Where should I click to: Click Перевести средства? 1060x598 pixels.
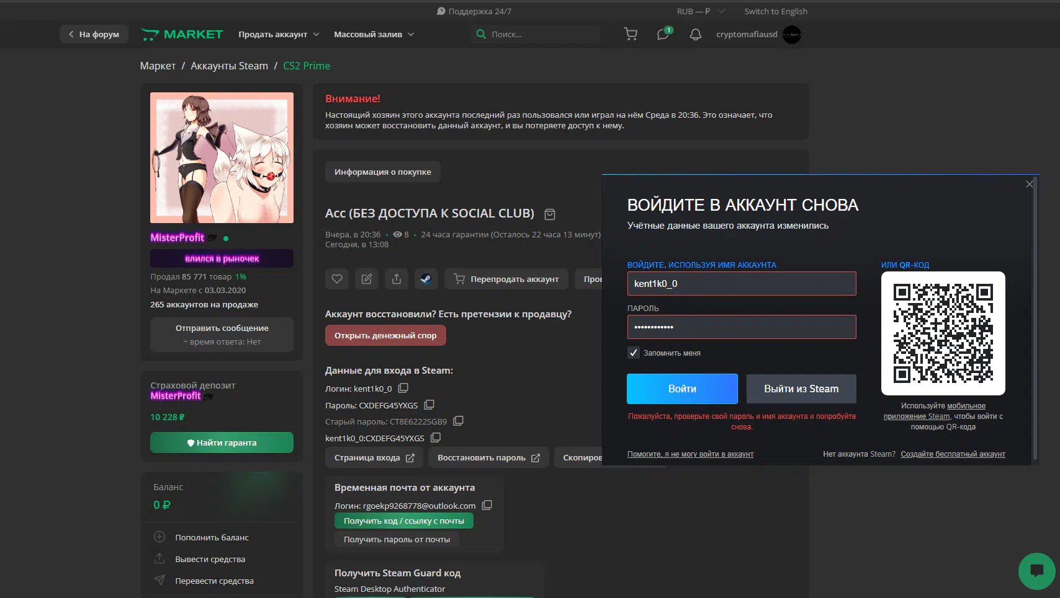tap(214, 581)
